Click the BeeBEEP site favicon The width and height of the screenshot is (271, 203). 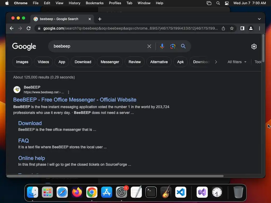17,90
